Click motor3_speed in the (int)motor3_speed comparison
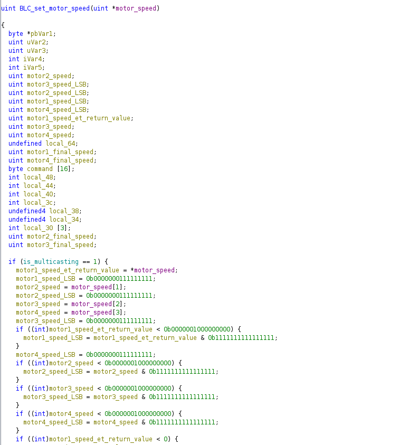The height and width of the screenshot is (445, 409). [71, 389]
